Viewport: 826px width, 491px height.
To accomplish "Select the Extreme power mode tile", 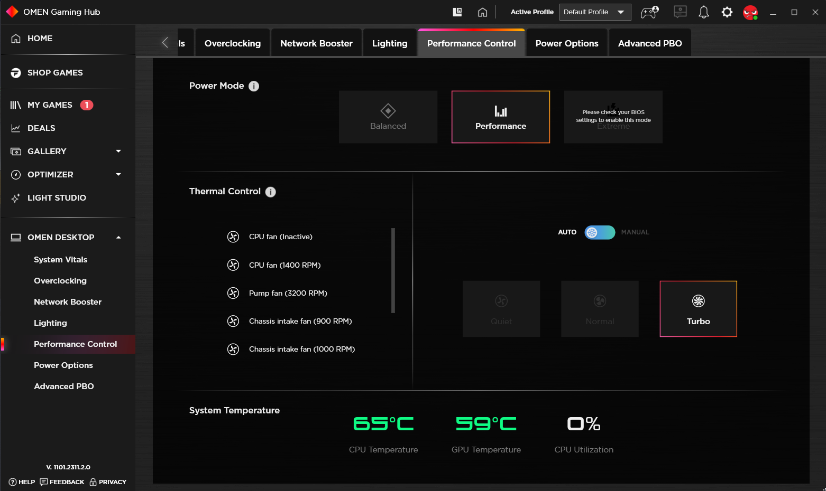I will [613, 117].
